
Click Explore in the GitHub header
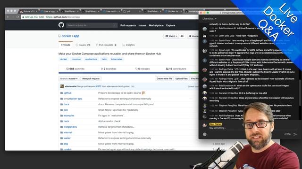pos(171,25)
